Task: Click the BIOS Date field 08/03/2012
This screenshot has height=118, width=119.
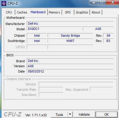Action: [70, 71]
